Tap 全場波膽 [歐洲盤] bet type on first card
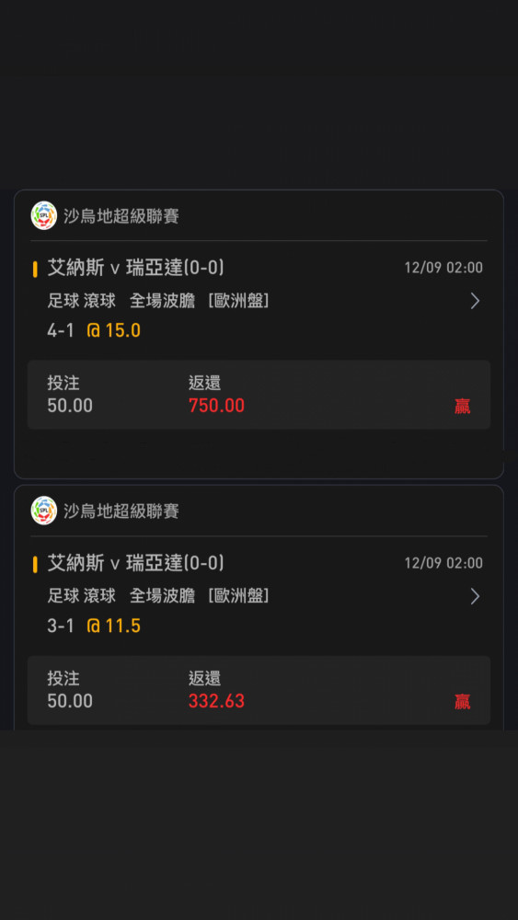 point(200,301)
